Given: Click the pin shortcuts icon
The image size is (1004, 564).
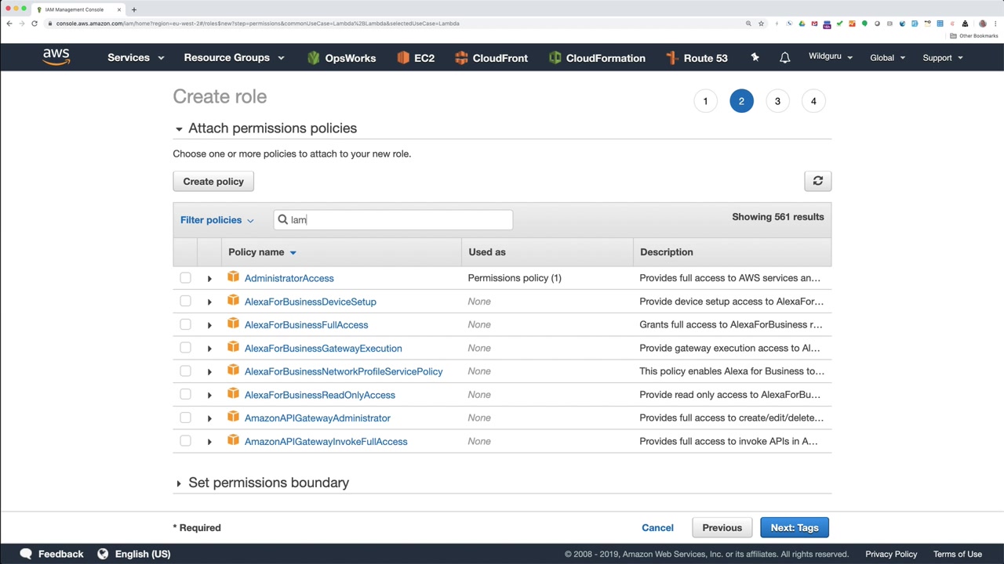Looking at the screenshot, I should (755, 57).
